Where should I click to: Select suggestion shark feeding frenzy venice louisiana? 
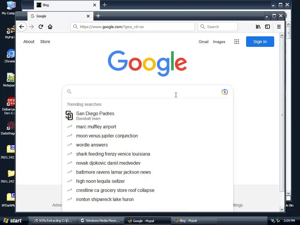pyautogui.click(x=147, y=154)
